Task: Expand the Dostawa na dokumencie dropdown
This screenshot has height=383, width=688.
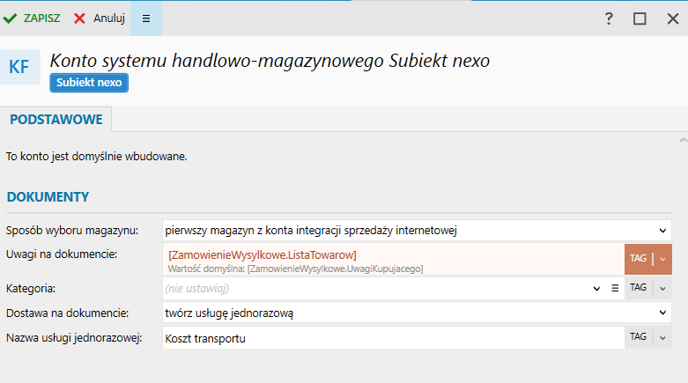Action: point(662,313)
